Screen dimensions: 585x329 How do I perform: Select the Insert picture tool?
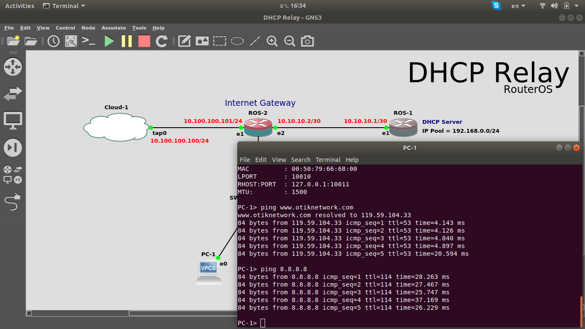202,41
